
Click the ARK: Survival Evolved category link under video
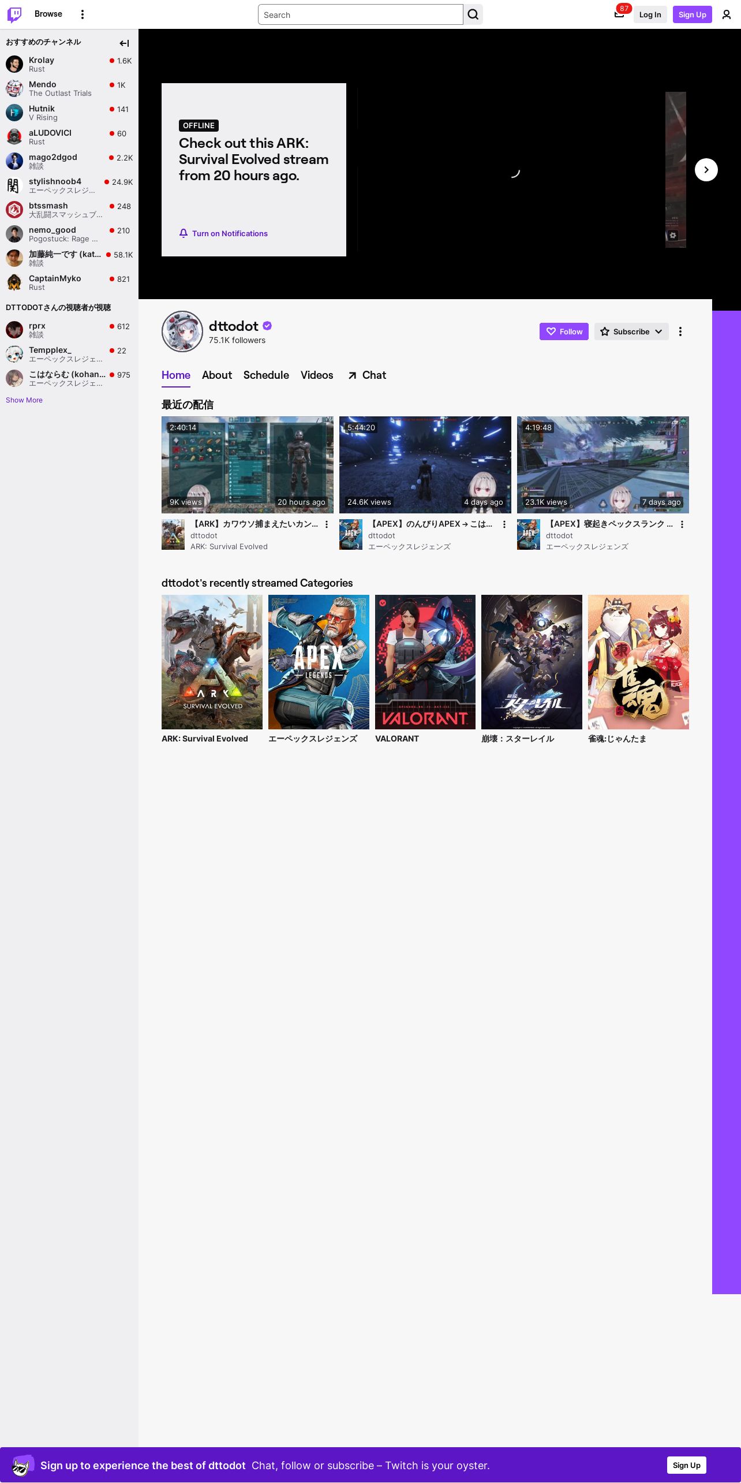tap(229, 546)
